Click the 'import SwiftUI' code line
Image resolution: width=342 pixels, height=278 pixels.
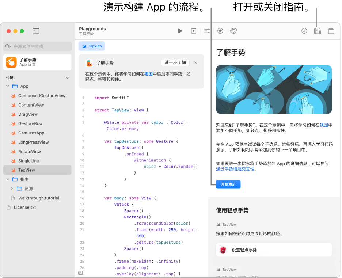(x=111, y=98)
